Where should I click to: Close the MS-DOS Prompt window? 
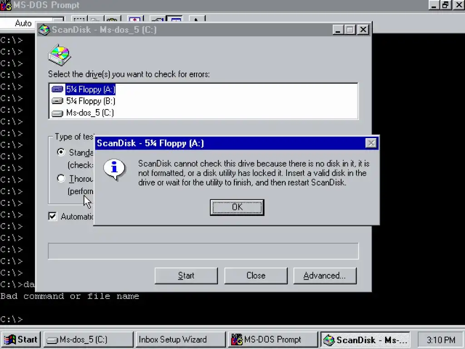point(459,5)
